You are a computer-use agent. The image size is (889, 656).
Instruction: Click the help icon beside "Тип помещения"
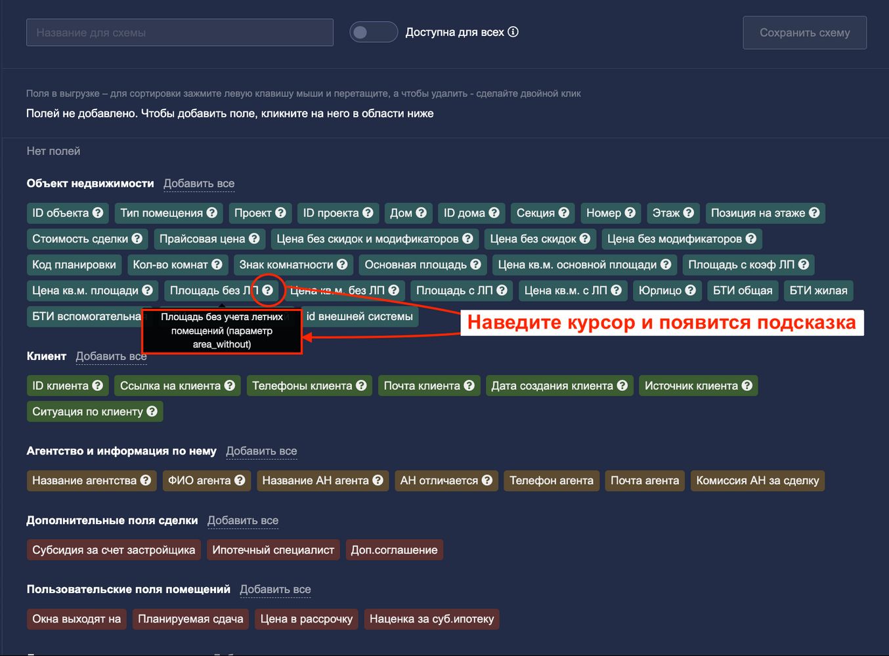[211, 213]
